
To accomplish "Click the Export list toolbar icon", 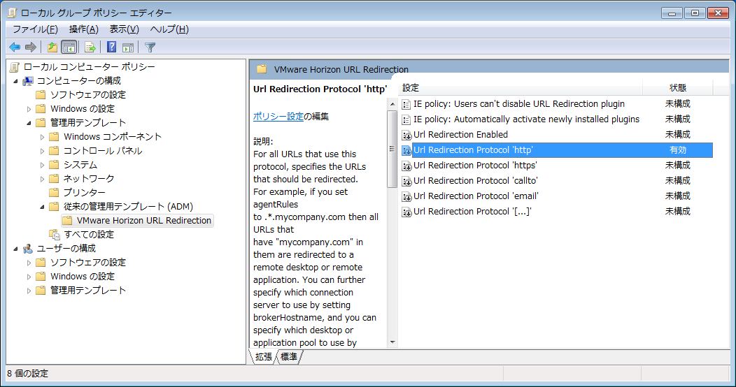I will pyautogui.click(x=90, y=47).
